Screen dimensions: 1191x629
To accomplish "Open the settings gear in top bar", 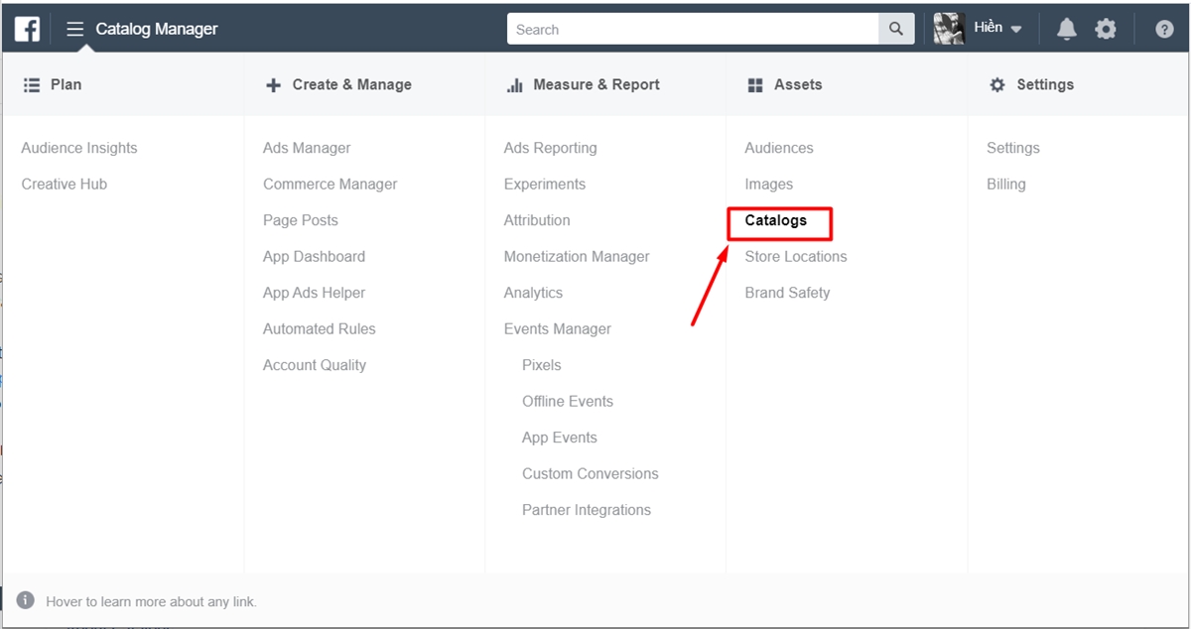I will click(x=1106, y=30).
